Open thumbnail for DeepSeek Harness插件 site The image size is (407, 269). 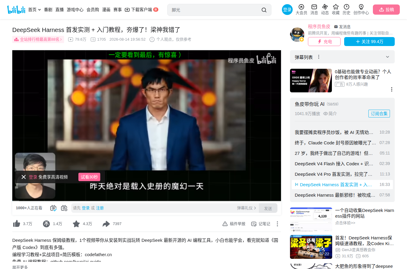pos(311,219)
